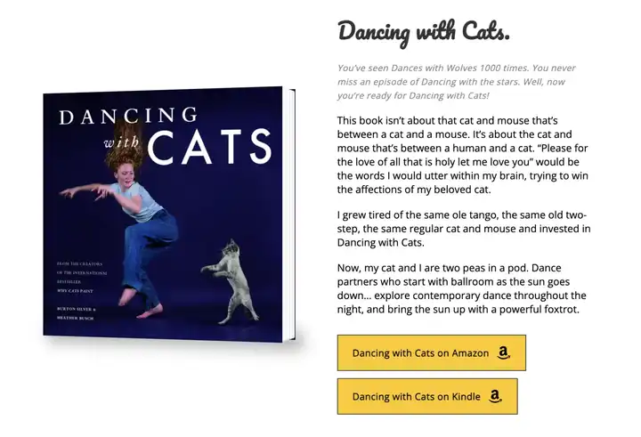Screen dimensions: 641x437
Task: Open Dancing with Cats on Amazon
Action: [431, 352]
